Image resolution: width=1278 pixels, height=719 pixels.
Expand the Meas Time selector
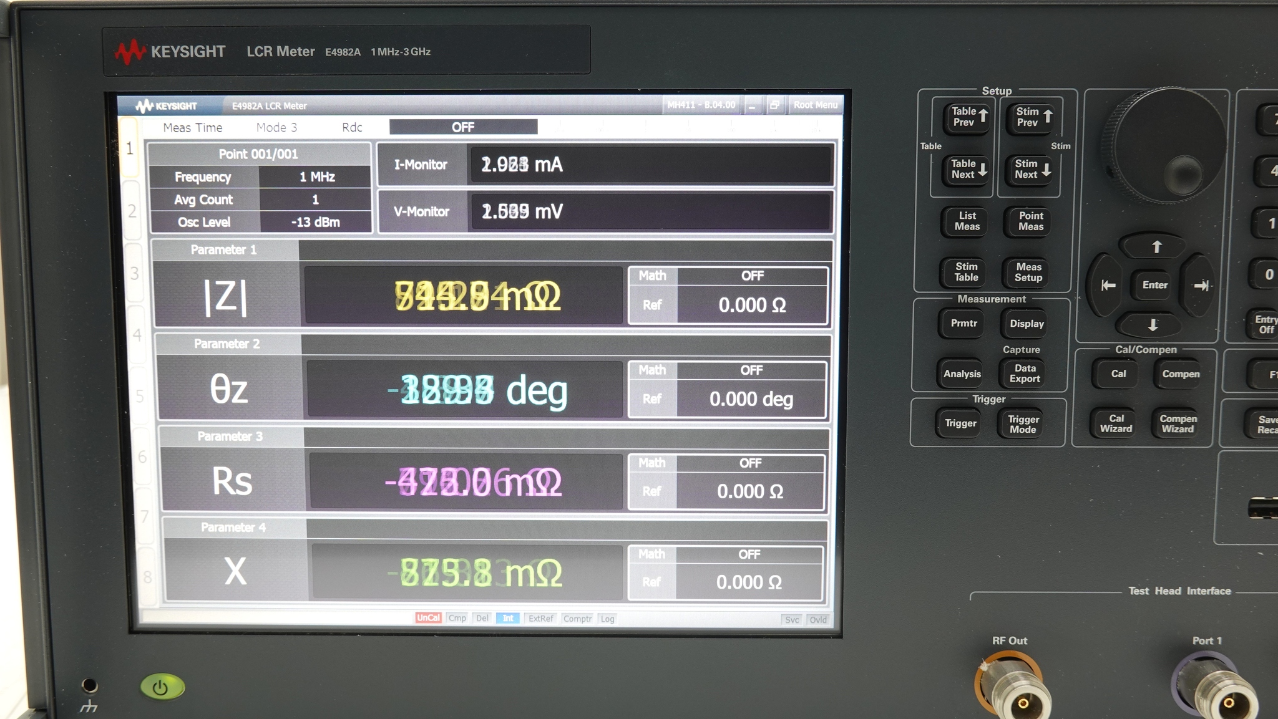click(x=192, y=127)
